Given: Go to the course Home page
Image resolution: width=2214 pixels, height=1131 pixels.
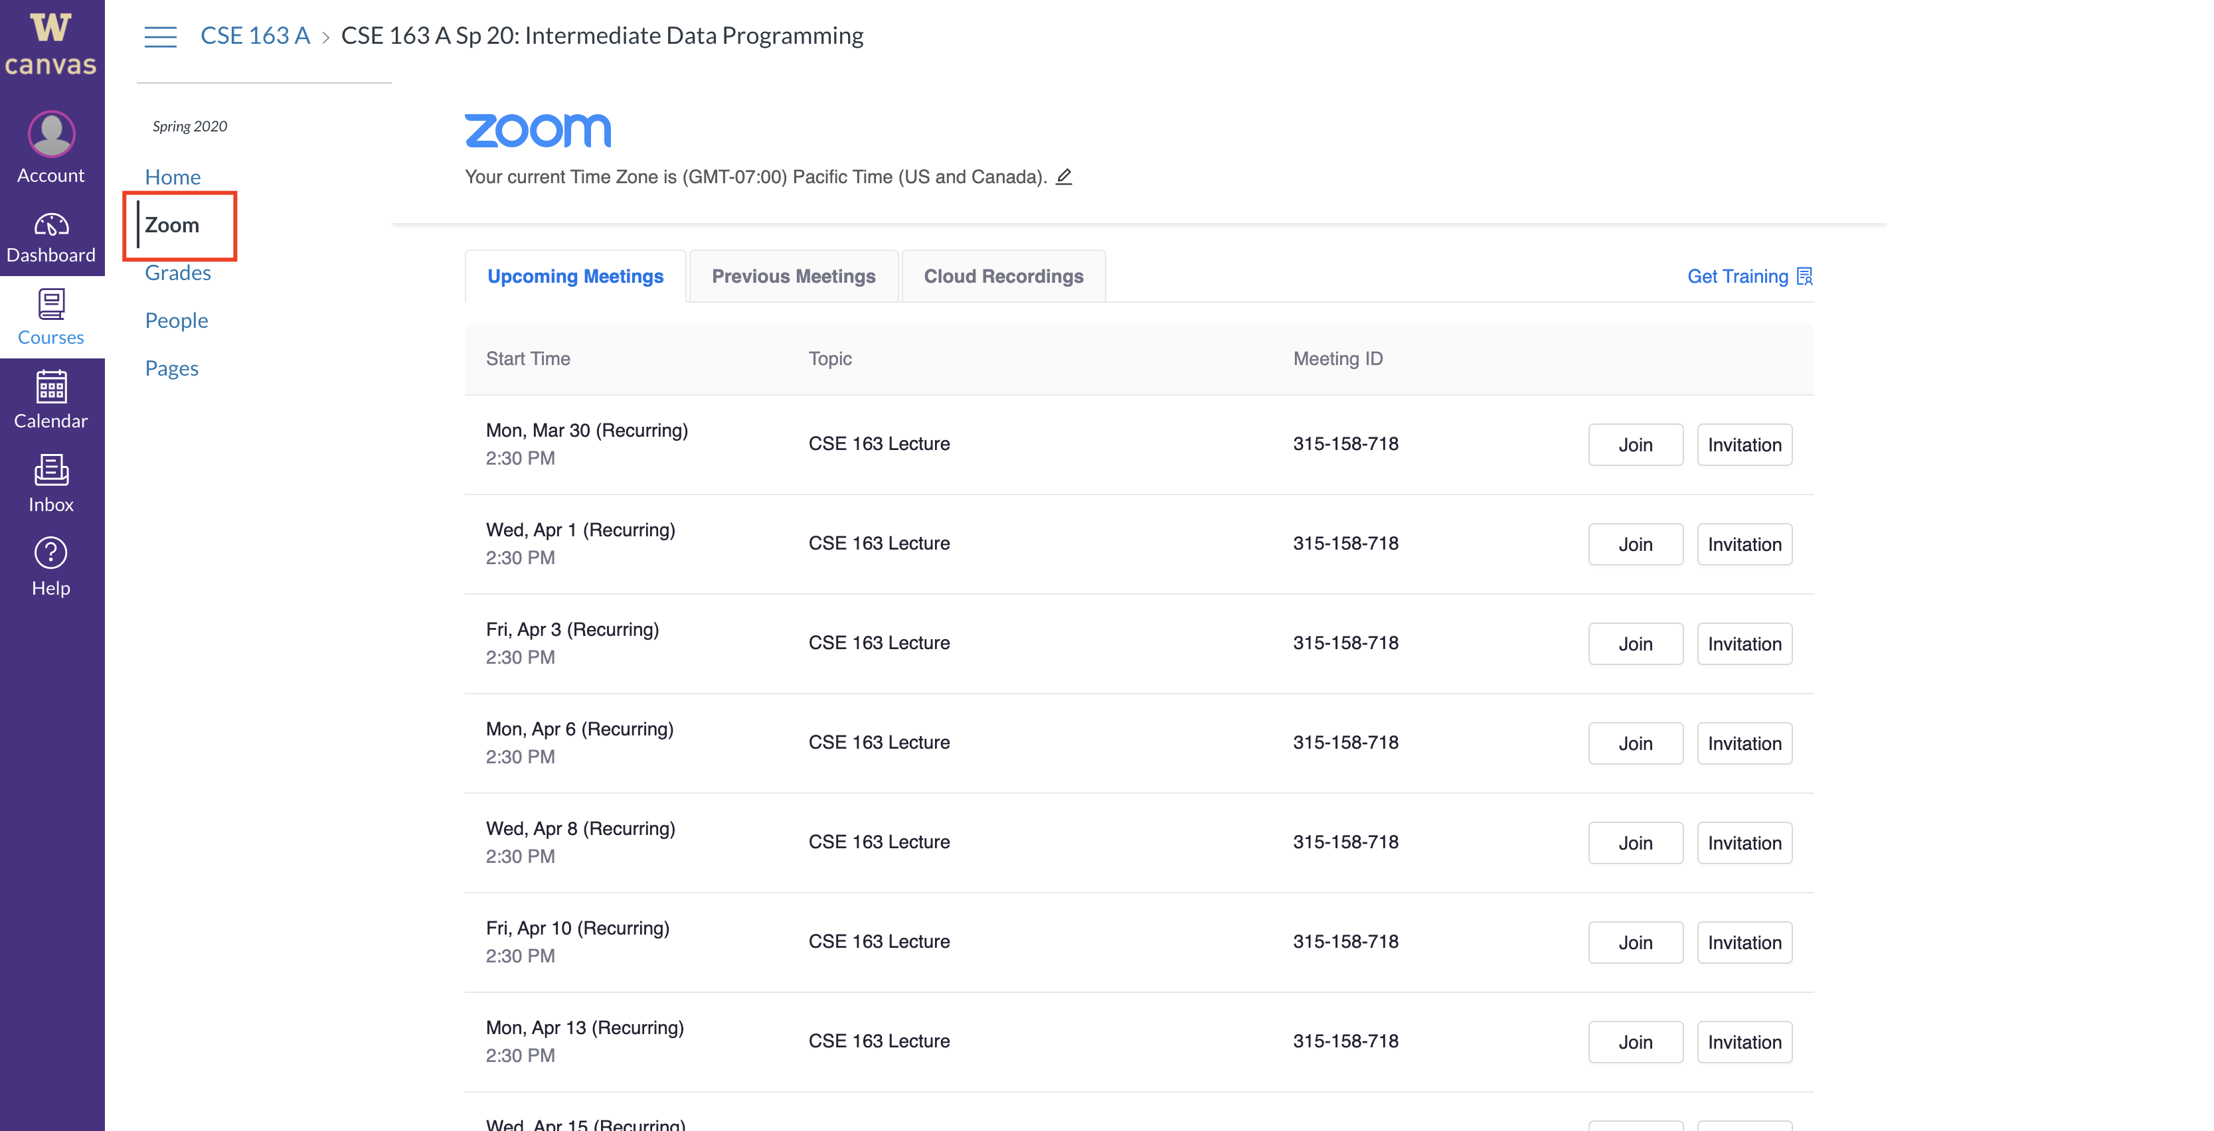Looking at the screenshot, I should (x=173, y=176).
